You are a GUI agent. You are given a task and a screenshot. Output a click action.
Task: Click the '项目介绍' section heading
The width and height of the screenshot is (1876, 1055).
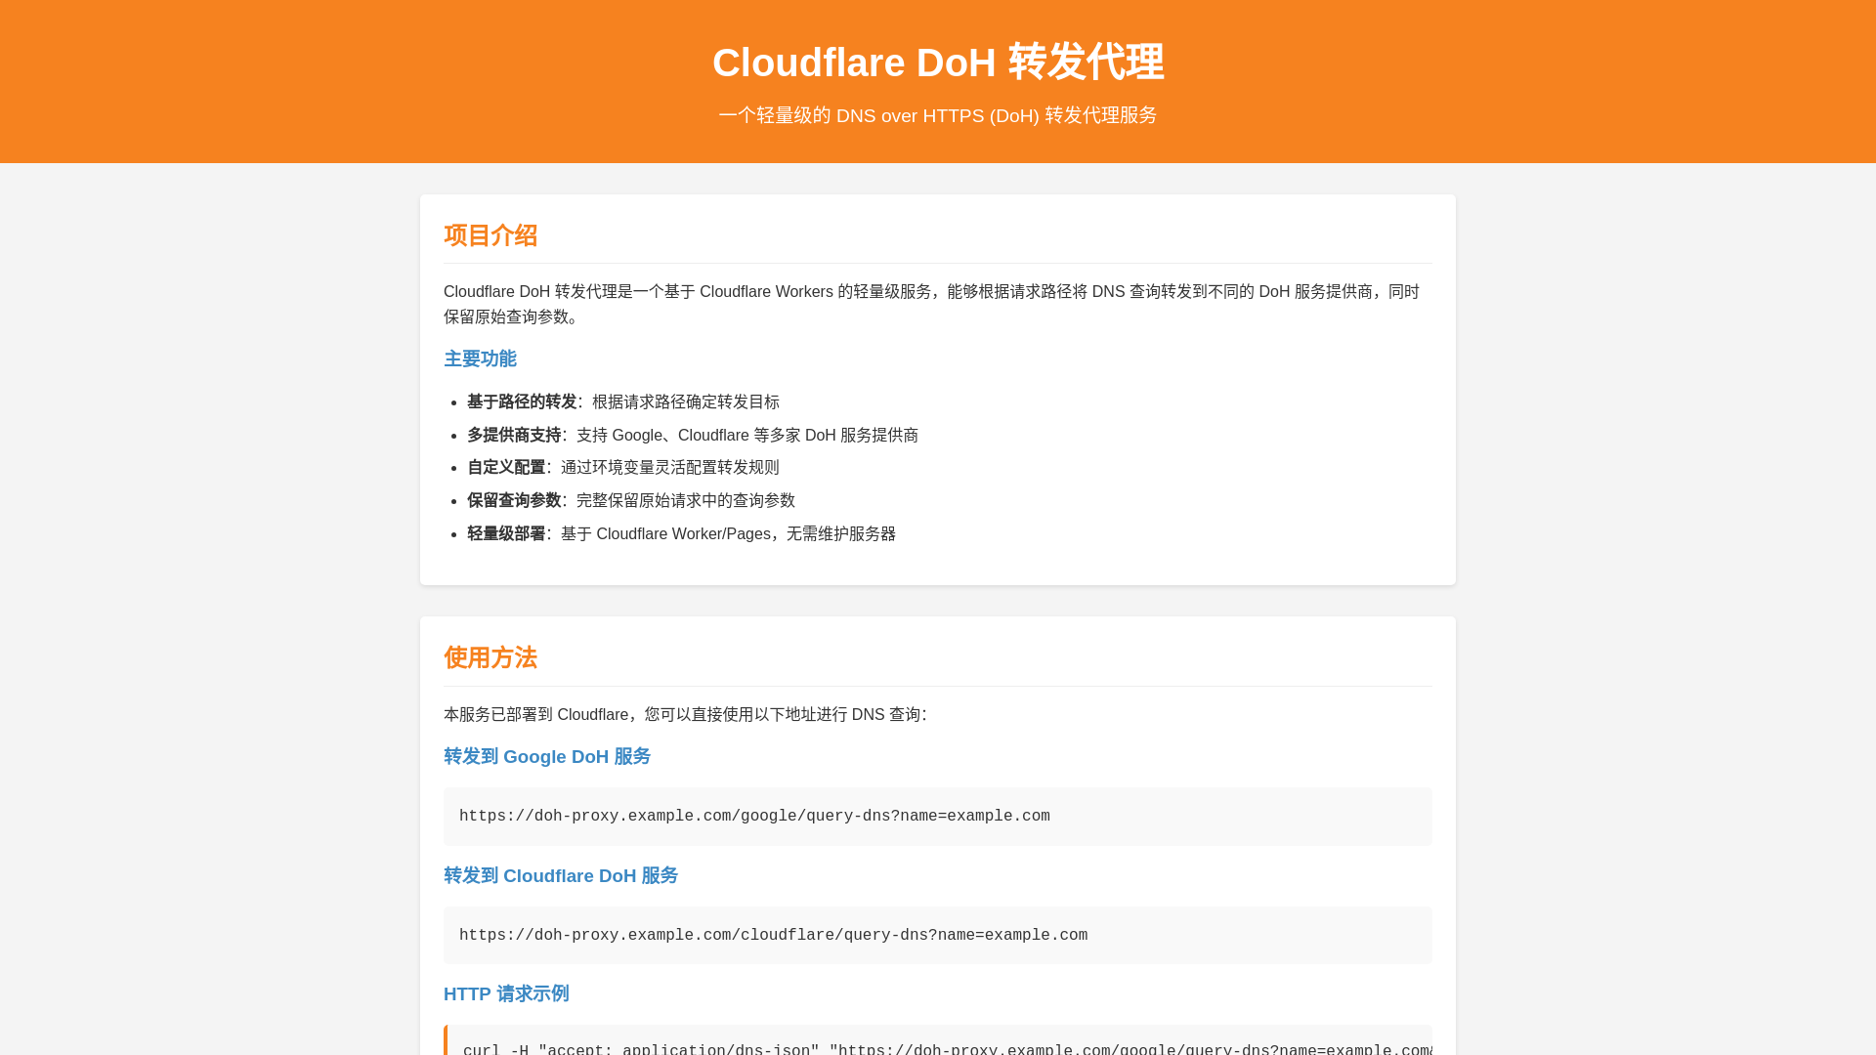[490, 235]
